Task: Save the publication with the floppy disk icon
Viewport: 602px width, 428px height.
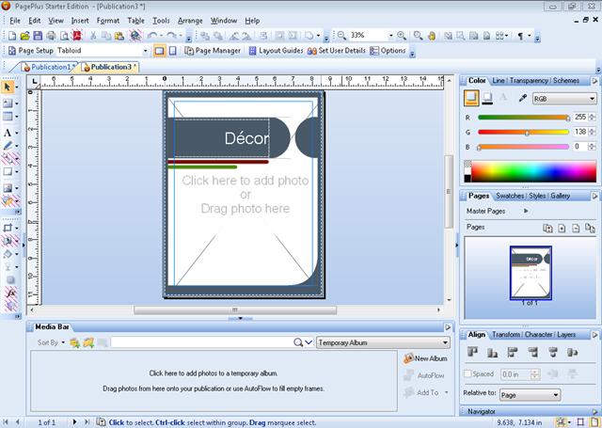Action: (38, 36)
